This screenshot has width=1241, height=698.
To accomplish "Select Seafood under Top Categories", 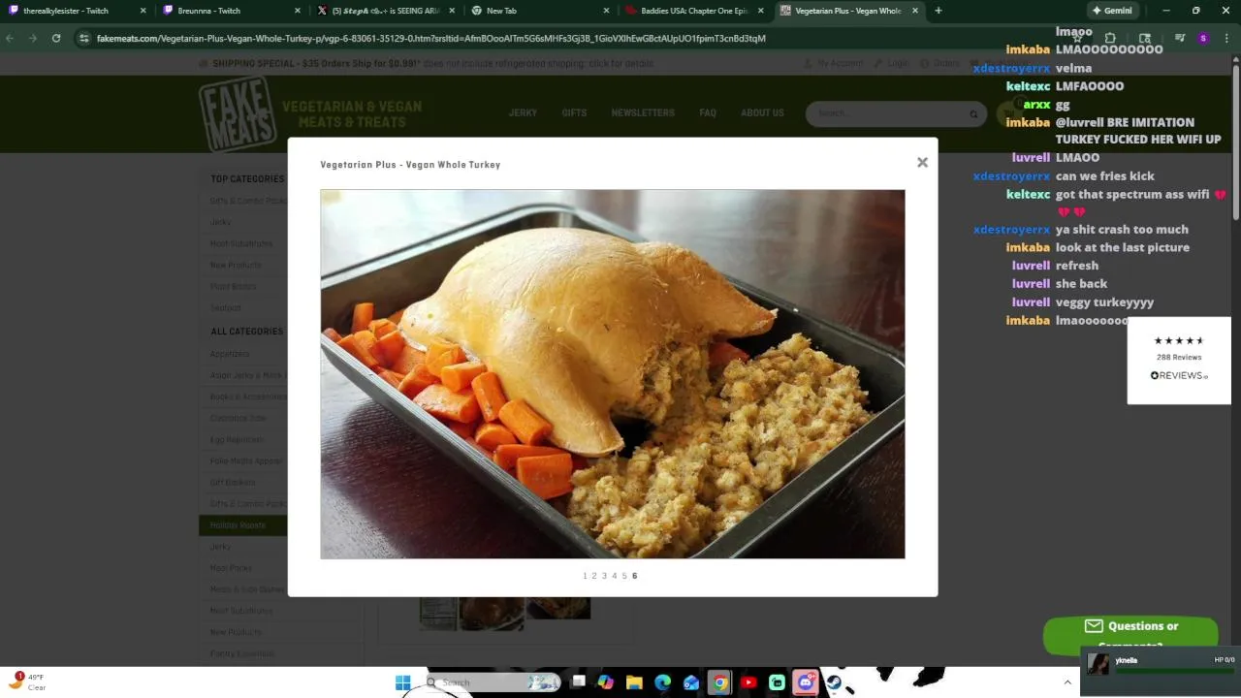I will [x=225, y=307].
